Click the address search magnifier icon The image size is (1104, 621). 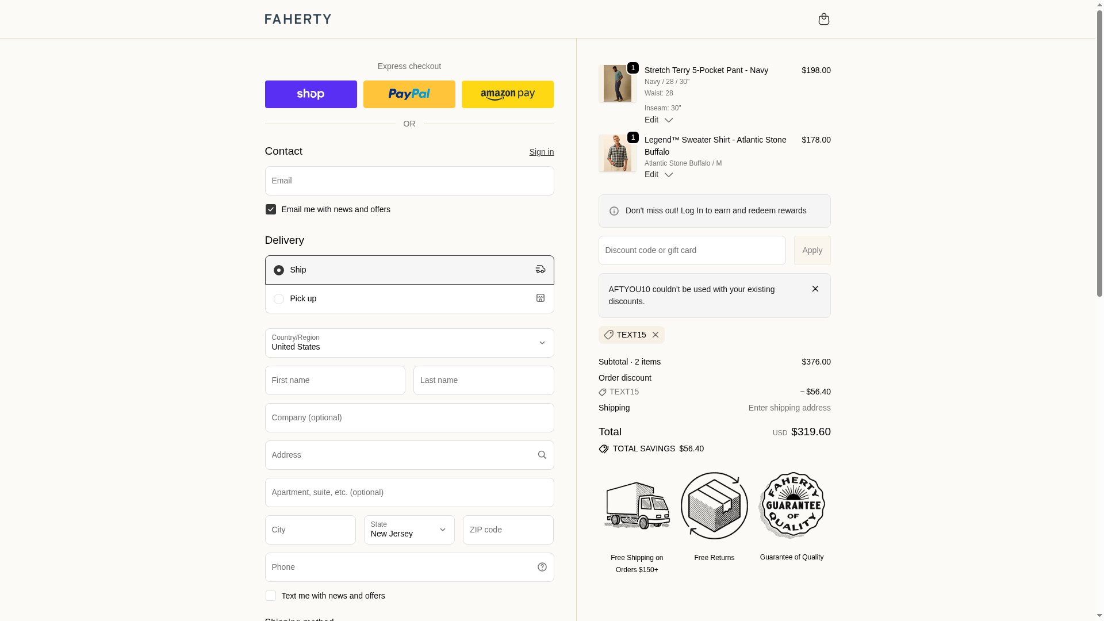(542, 455)
